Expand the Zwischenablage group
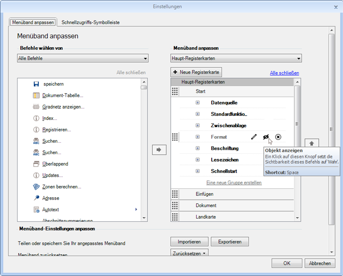The width and height of the screenshot is (343, 276). point(198,126)
